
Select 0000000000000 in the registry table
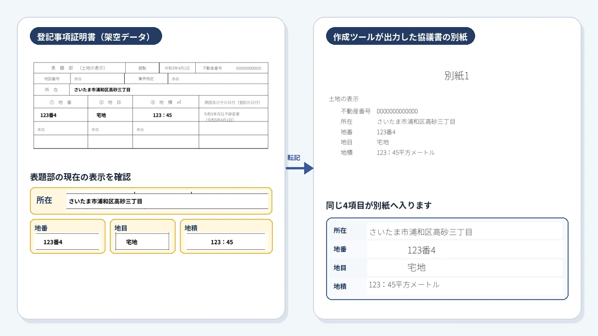pos(249,68)
